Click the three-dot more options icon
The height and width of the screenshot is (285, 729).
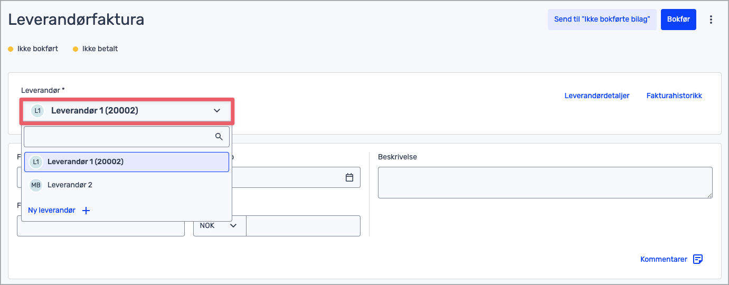(x=711, y=20)
